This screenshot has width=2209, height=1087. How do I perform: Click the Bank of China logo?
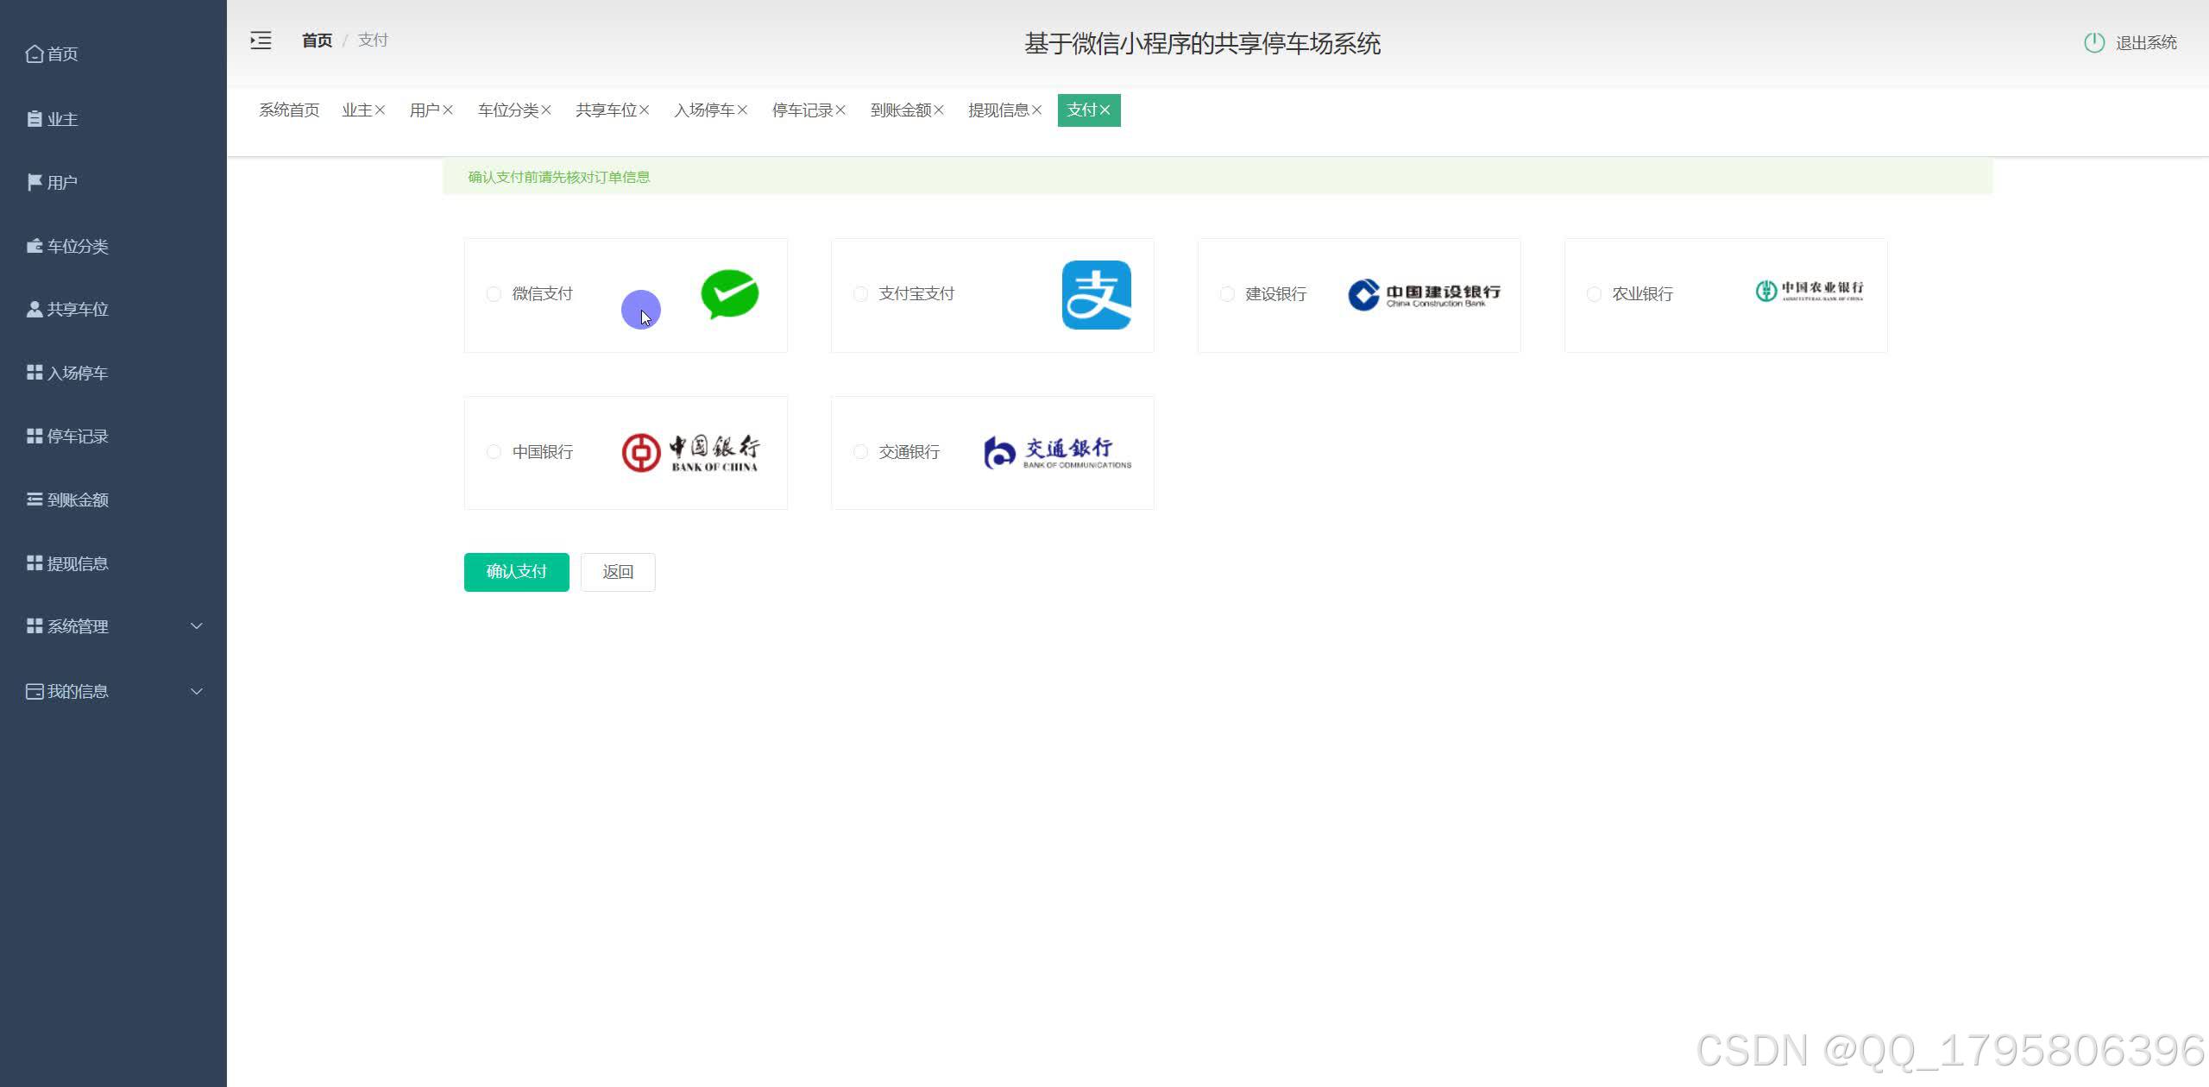click(690, 453)
